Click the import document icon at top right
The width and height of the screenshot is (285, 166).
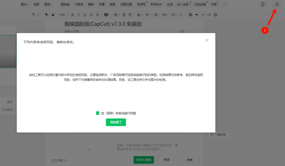point(263,4)
